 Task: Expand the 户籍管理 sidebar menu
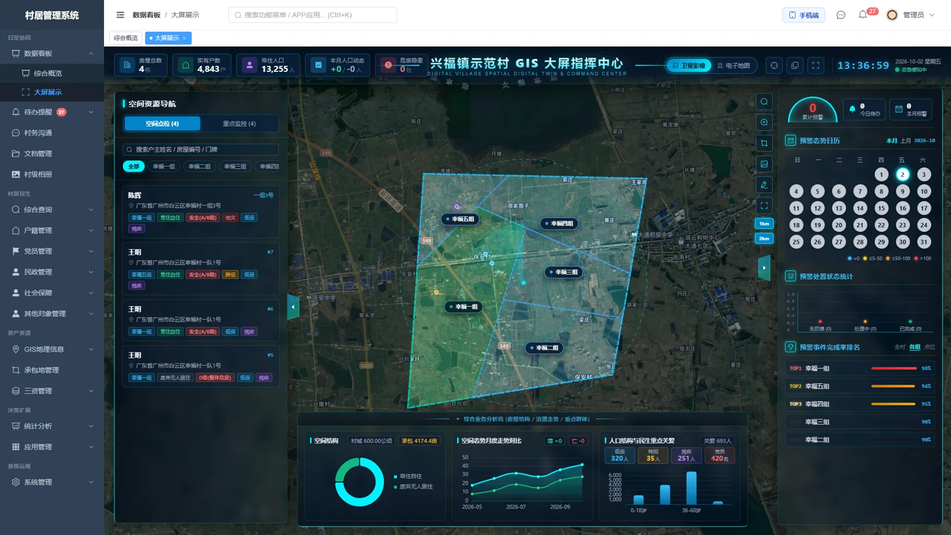coord(52,231)
